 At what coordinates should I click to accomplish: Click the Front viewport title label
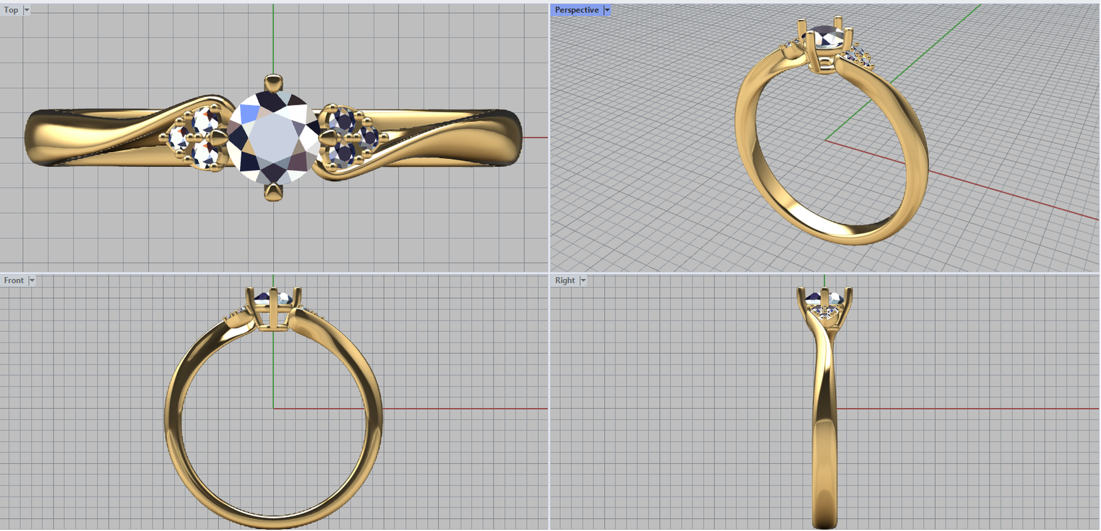tap(14, 280)
